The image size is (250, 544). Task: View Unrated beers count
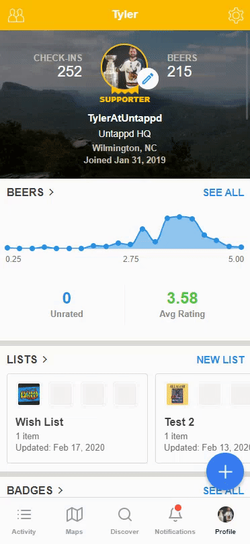[x=67, y=306]
